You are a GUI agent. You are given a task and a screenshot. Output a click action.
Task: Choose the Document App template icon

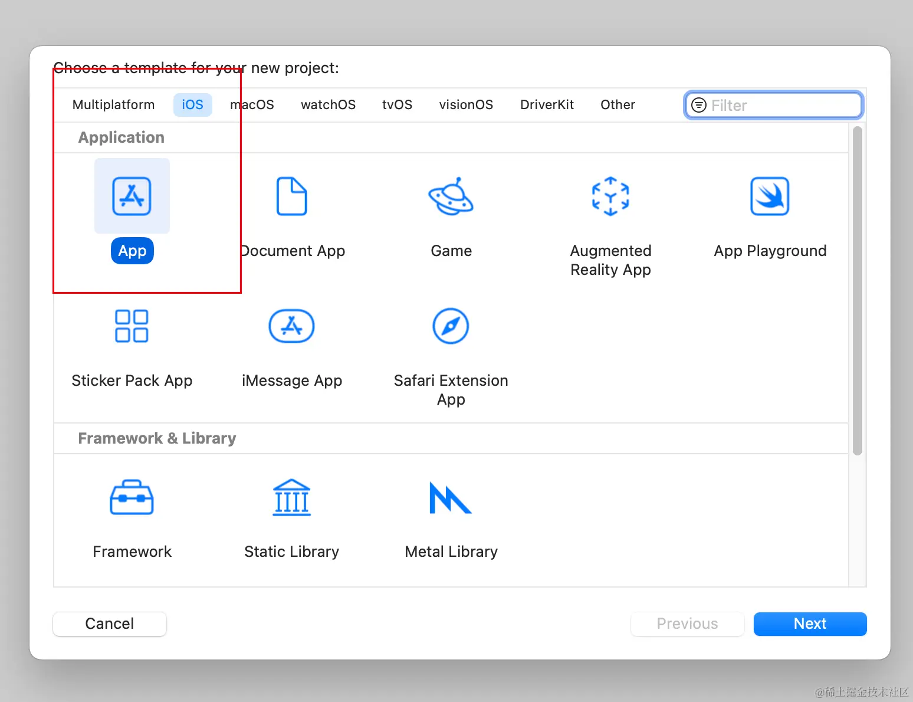pyautogui.click(x=292, y=196)
